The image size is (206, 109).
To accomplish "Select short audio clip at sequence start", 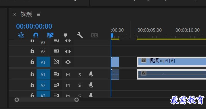I will pyautogui.click(x=115, y=74).
